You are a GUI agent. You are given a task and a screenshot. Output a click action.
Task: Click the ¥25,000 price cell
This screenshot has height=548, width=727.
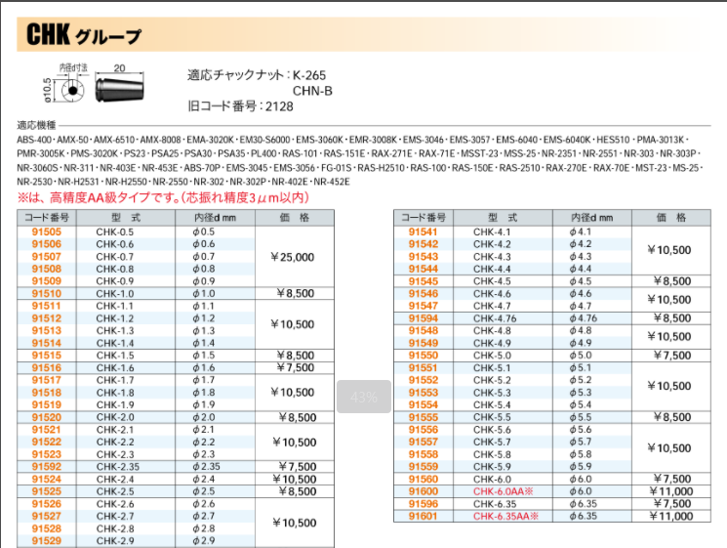(293, 257)
